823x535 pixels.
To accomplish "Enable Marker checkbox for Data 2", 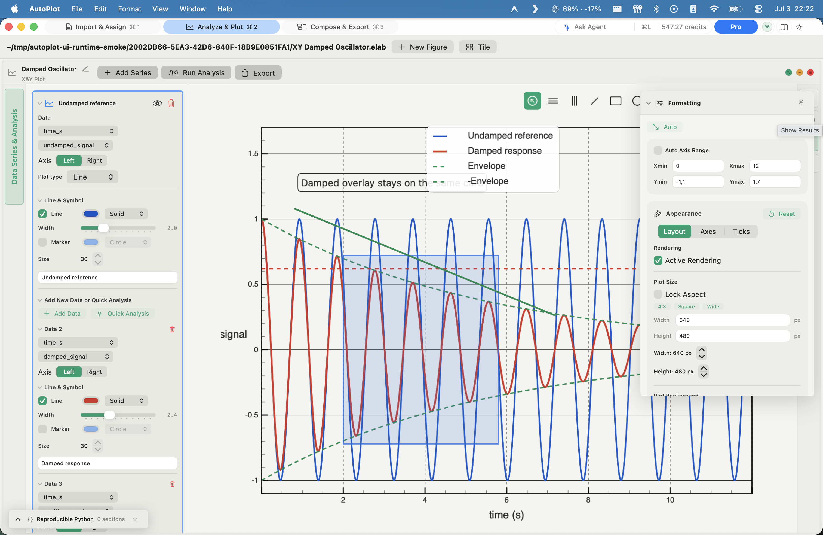I will (x=42, y=429).
